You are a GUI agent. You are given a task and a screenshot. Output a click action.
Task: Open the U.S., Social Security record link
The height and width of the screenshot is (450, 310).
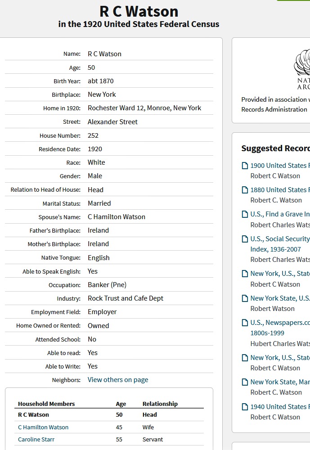(x=279, y=239)
